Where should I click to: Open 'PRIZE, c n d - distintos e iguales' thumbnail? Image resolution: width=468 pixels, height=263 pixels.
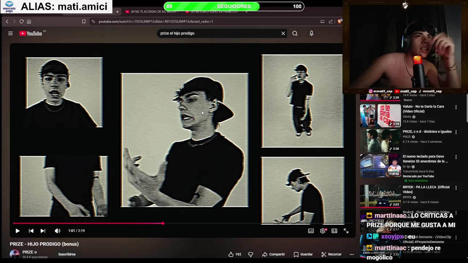click(x=380, y=141)
